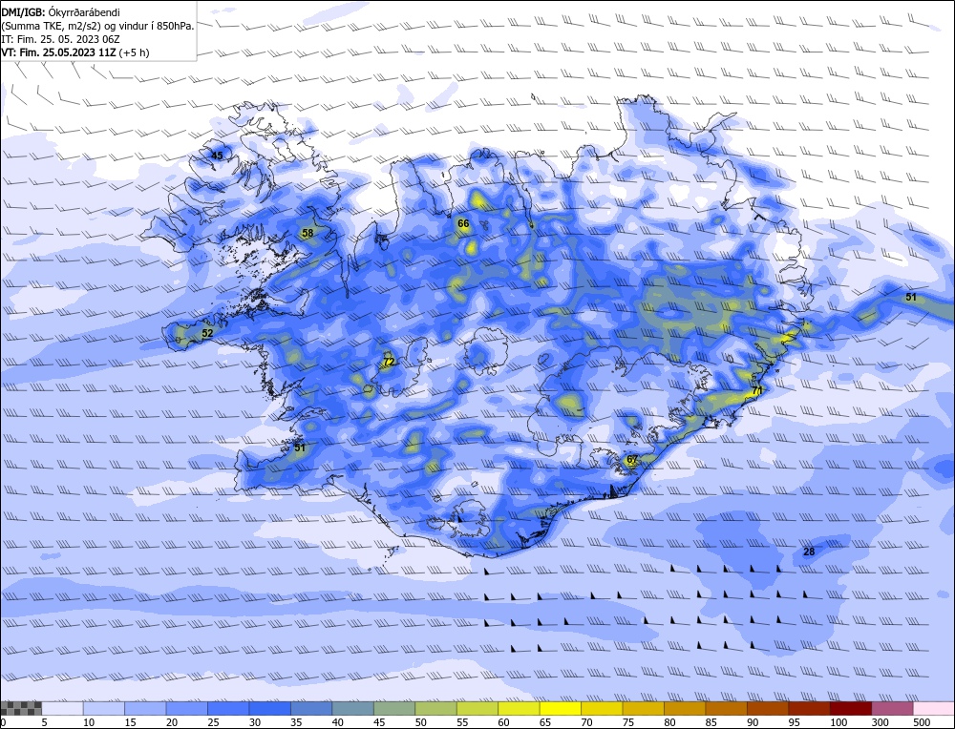The image size is (955, 729).
Task: Select the legend swatch between 50 and 55
Action: (x=436, y=708)
